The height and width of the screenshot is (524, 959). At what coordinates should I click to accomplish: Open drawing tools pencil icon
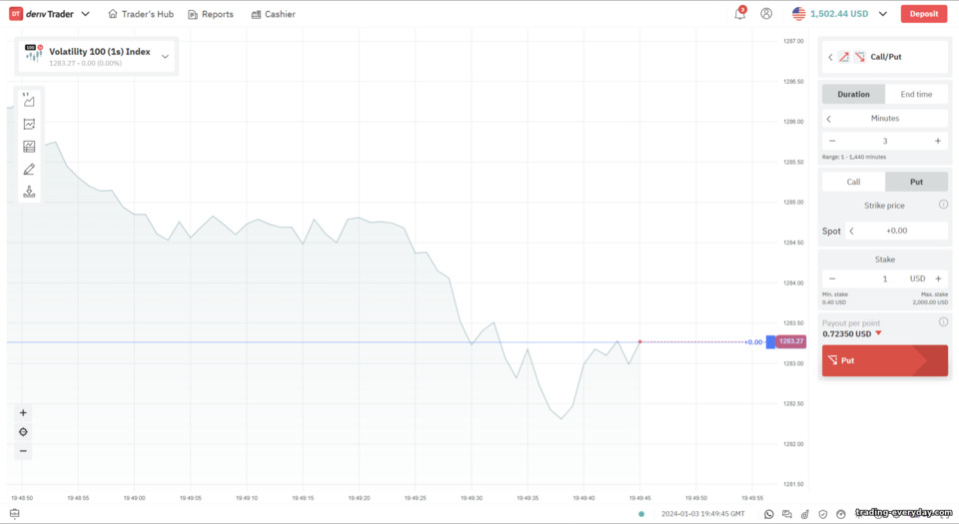[x=29, y=169]
